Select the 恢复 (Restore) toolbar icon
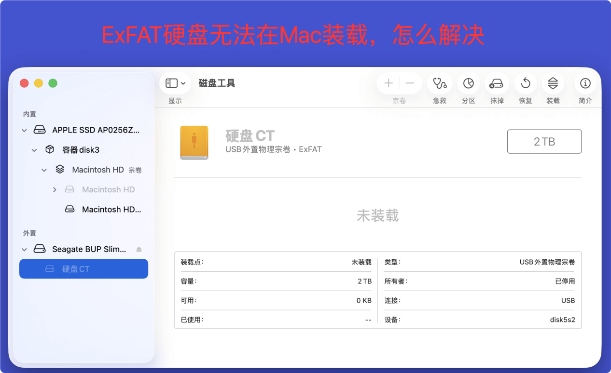 (525, 83)
